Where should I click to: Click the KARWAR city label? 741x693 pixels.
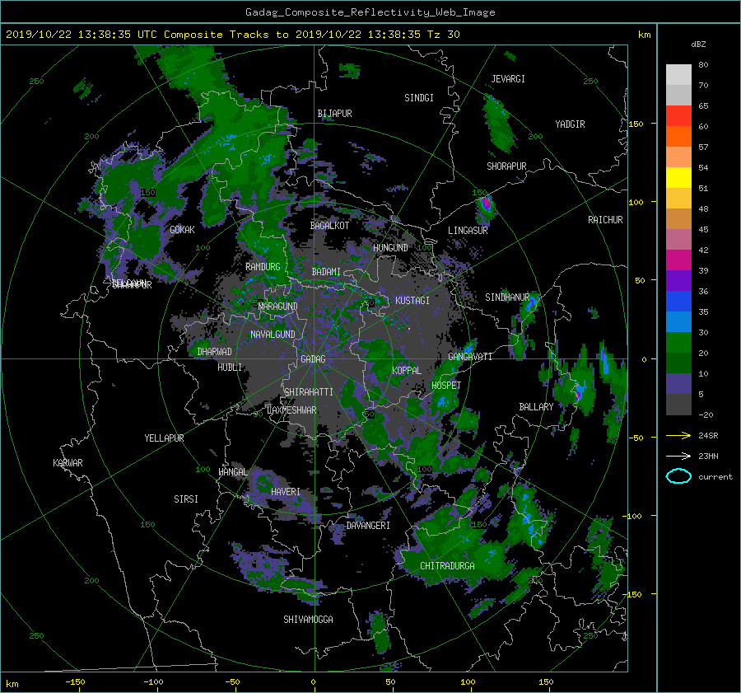tap(68, 463)
